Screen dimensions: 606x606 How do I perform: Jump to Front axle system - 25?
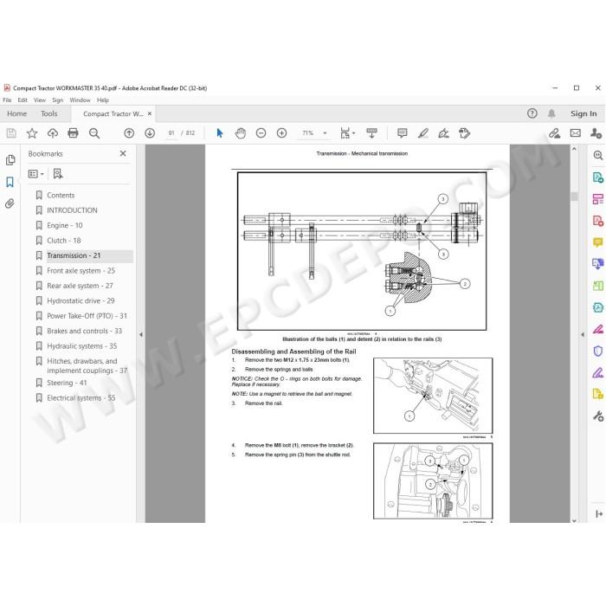pos(81,270)
